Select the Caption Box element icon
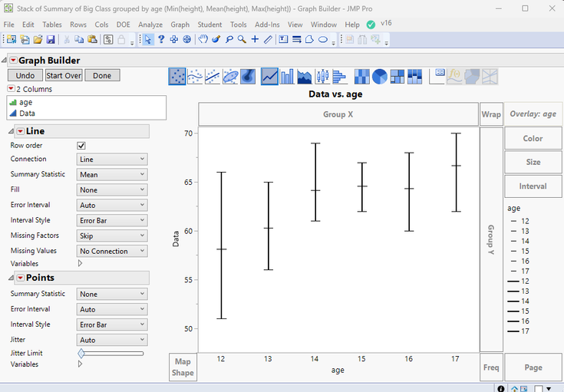Image resolution: width=564 pixels, height=392 pixels. pos(437,76)
